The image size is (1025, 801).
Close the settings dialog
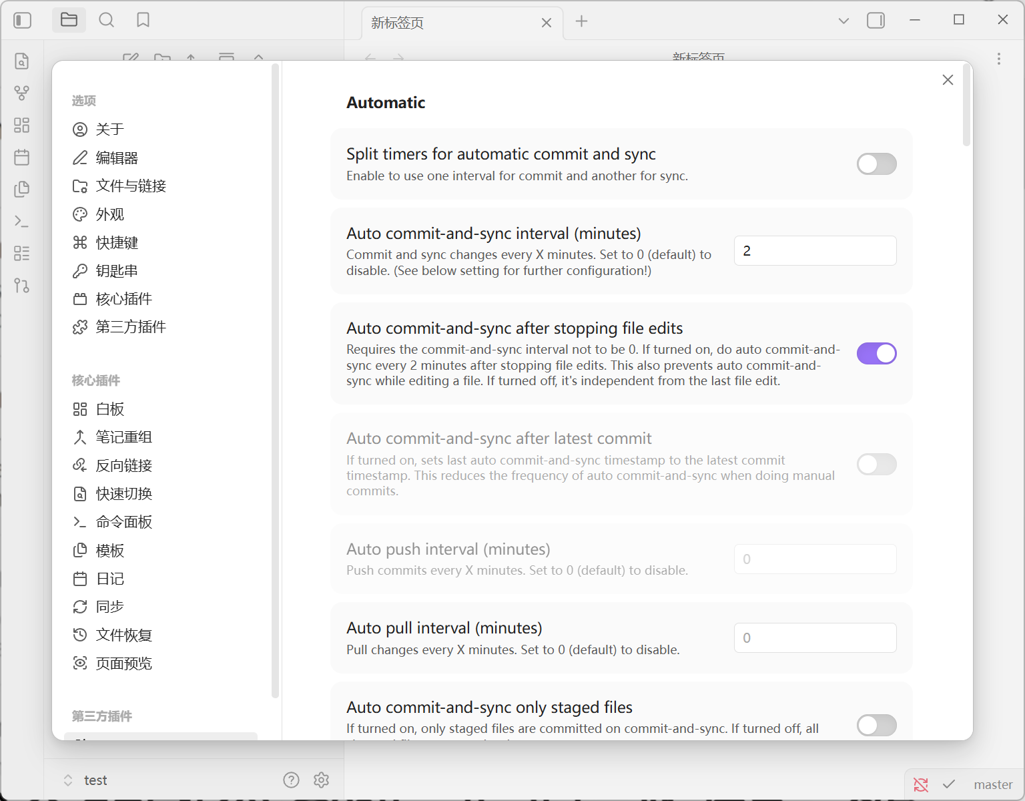coord(948,80)
